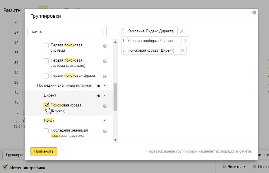
Task: Check Первая поисковая система option
Action: point(46,46)
